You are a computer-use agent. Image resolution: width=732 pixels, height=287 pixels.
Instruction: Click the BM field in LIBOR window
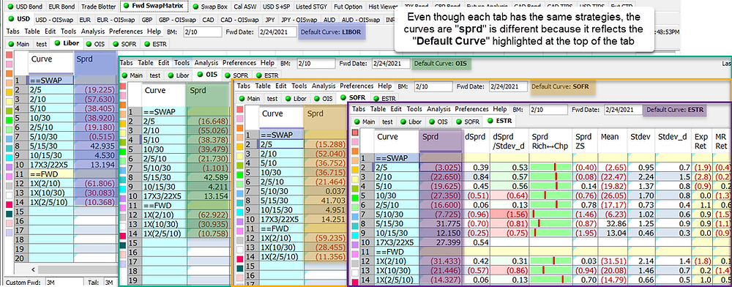(x=203, y=31)
